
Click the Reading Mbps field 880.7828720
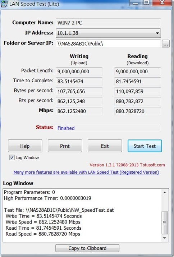click(138, 111)
